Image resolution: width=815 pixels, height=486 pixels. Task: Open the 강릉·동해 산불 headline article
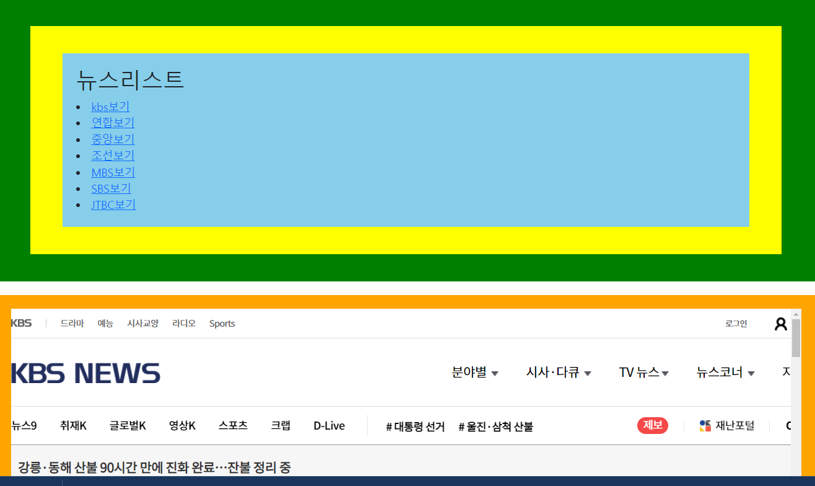pos(154,467)
